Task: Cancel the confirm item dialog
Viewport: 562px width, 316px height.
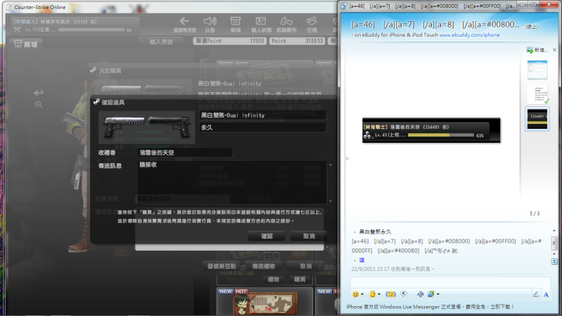Action: [309, 236]
